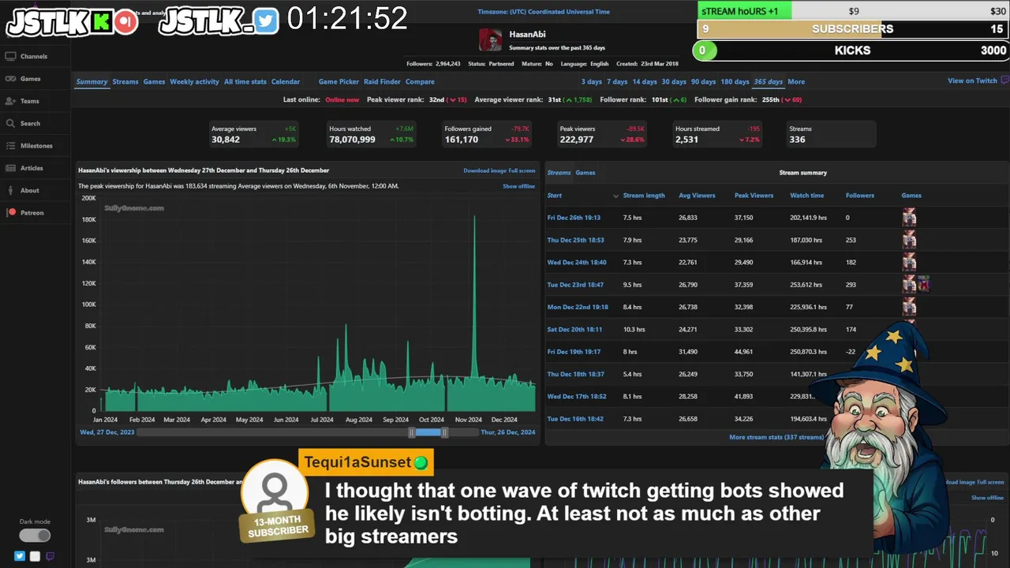Sort table by Peak Viewers column
1010x568 pixels.
[x=754, y=196]
